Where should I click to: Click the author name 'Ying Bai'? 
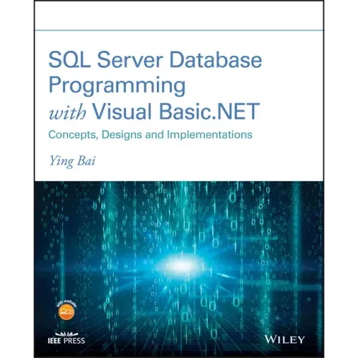pos(72,161)
